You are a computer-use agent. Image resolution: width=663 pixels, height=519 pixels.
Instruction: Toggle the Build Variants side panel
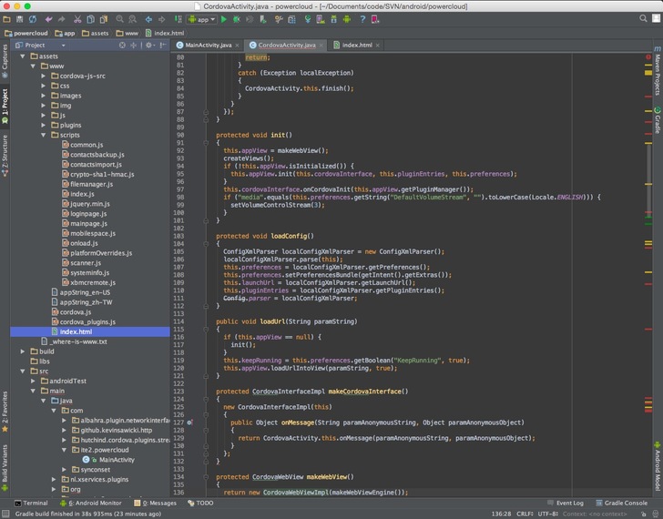click(x=5, y=462)
